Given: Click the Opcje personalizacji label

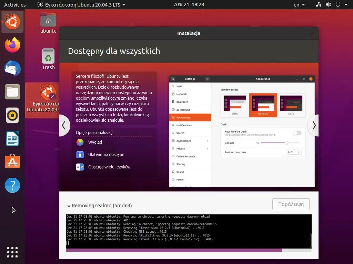Looking at the screenshot, I should click(94, 133).
